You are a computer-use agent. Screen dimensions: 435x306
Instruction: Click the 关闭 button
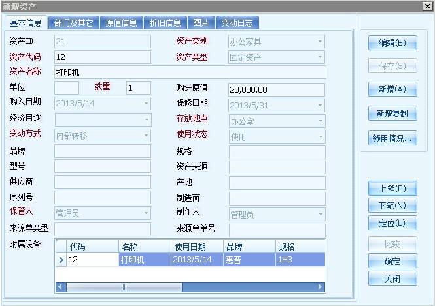[392, 279]
